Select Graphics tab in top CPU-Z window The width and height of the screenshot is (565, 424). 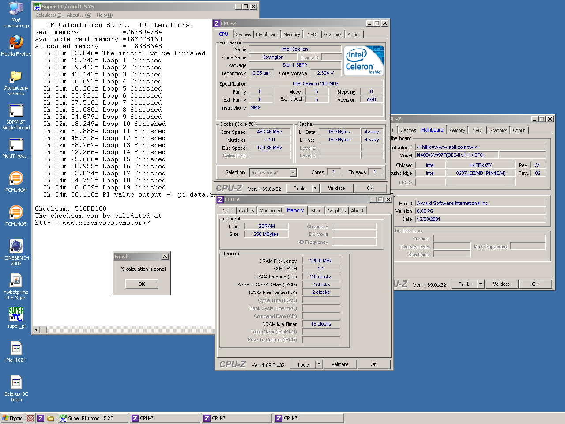point(333,34)
